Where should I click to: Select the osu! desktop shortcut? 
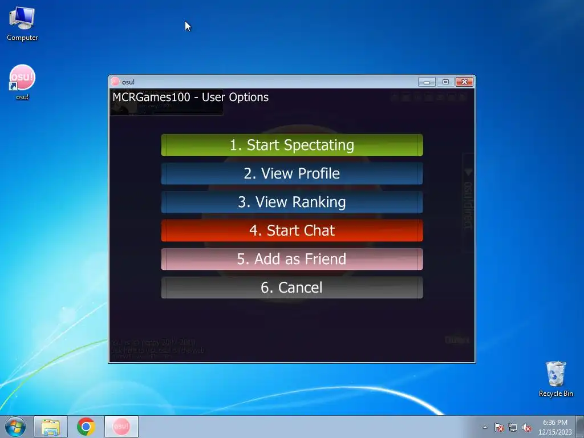pos(22,83)
